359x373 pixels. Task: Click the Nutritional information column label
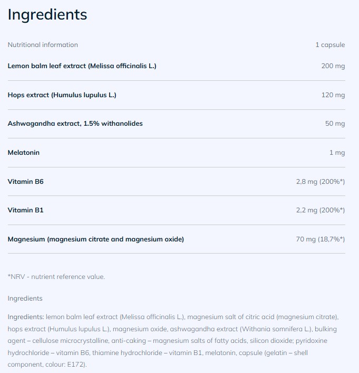click(43, 45)
